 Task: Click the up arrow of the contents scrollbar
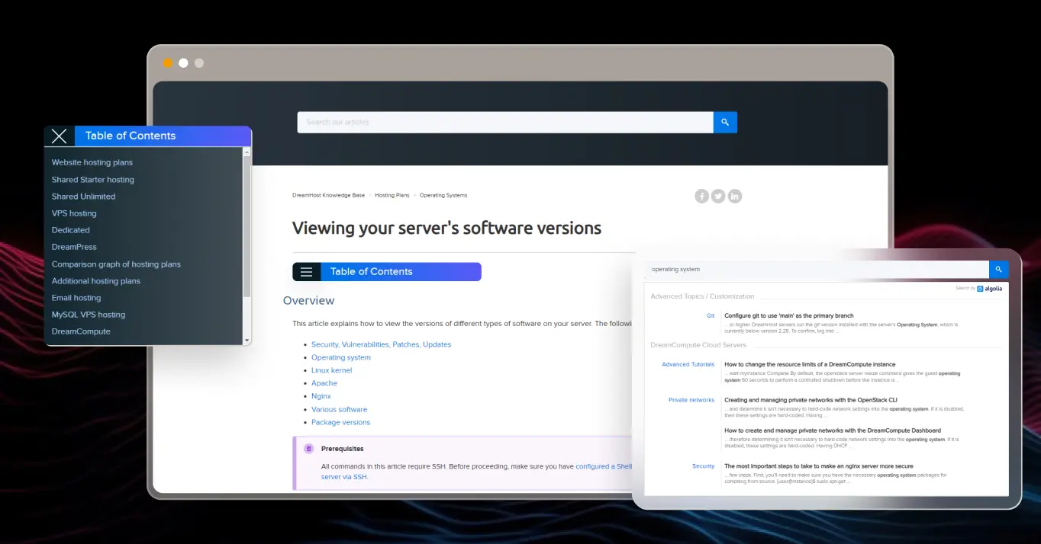coord(247,152)
